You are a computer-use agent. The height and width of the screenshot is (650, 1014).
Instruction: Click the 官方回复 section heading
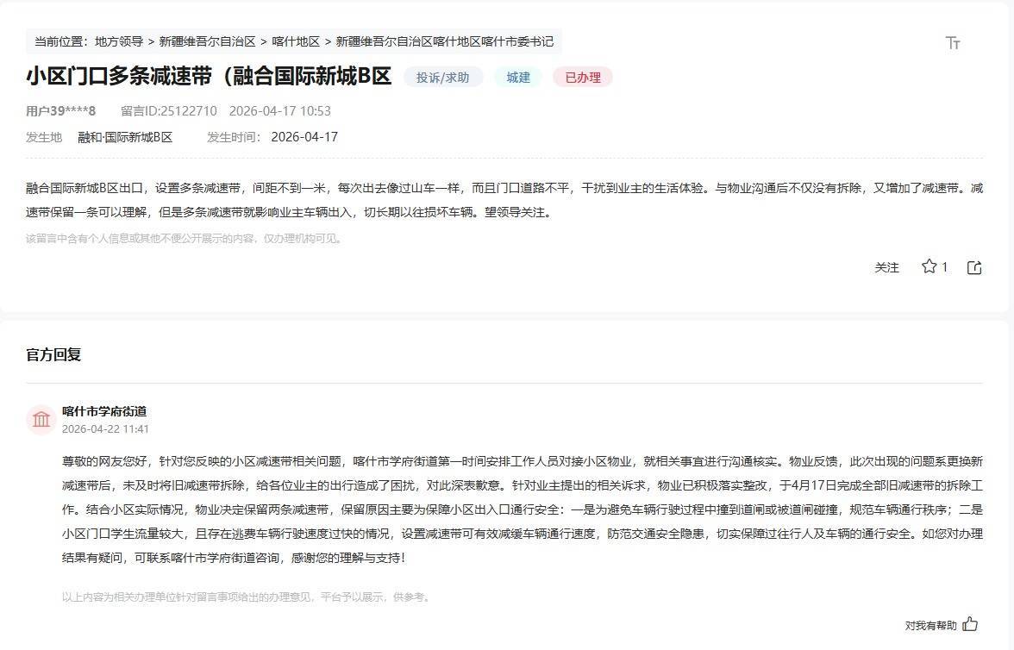coord(53,354)
